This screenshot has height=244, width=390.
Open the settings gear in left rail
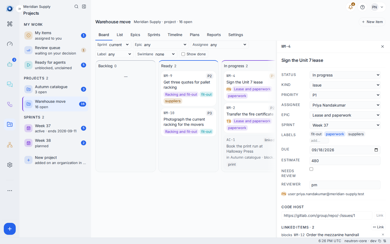10,165
